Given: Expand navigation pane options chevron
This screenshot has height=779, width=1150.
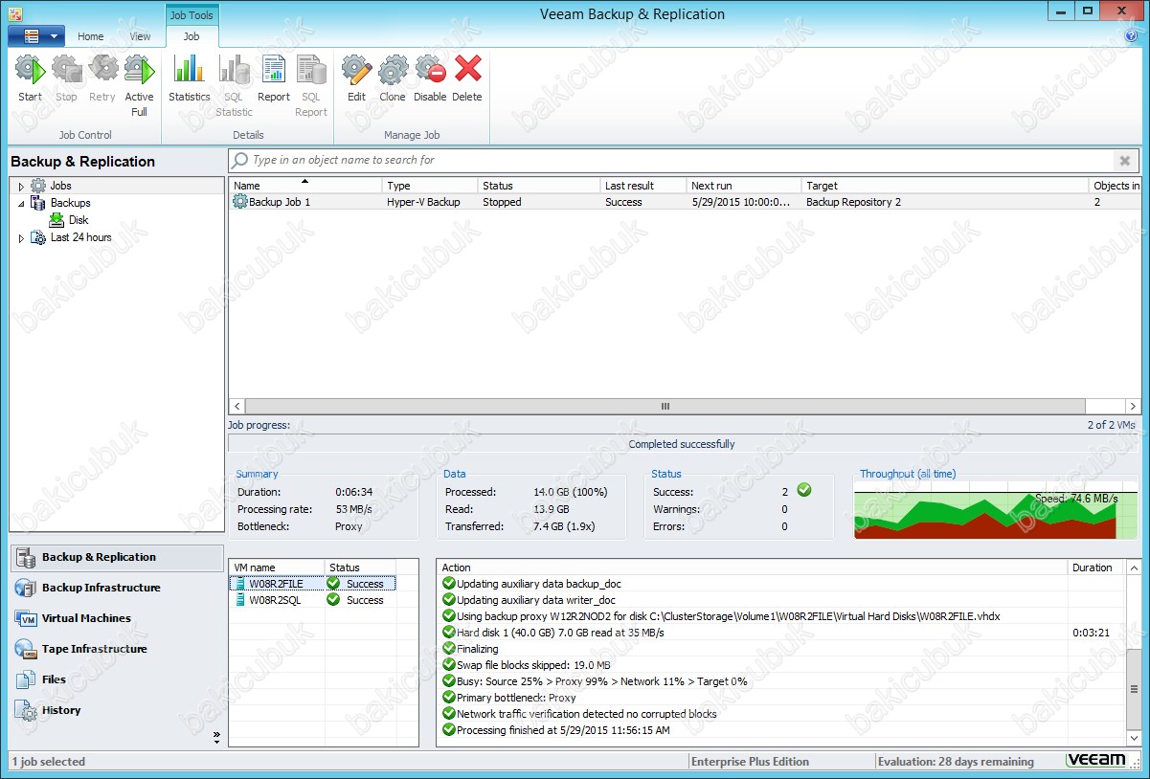Looking at the screenshot, I should click(216, 736).
